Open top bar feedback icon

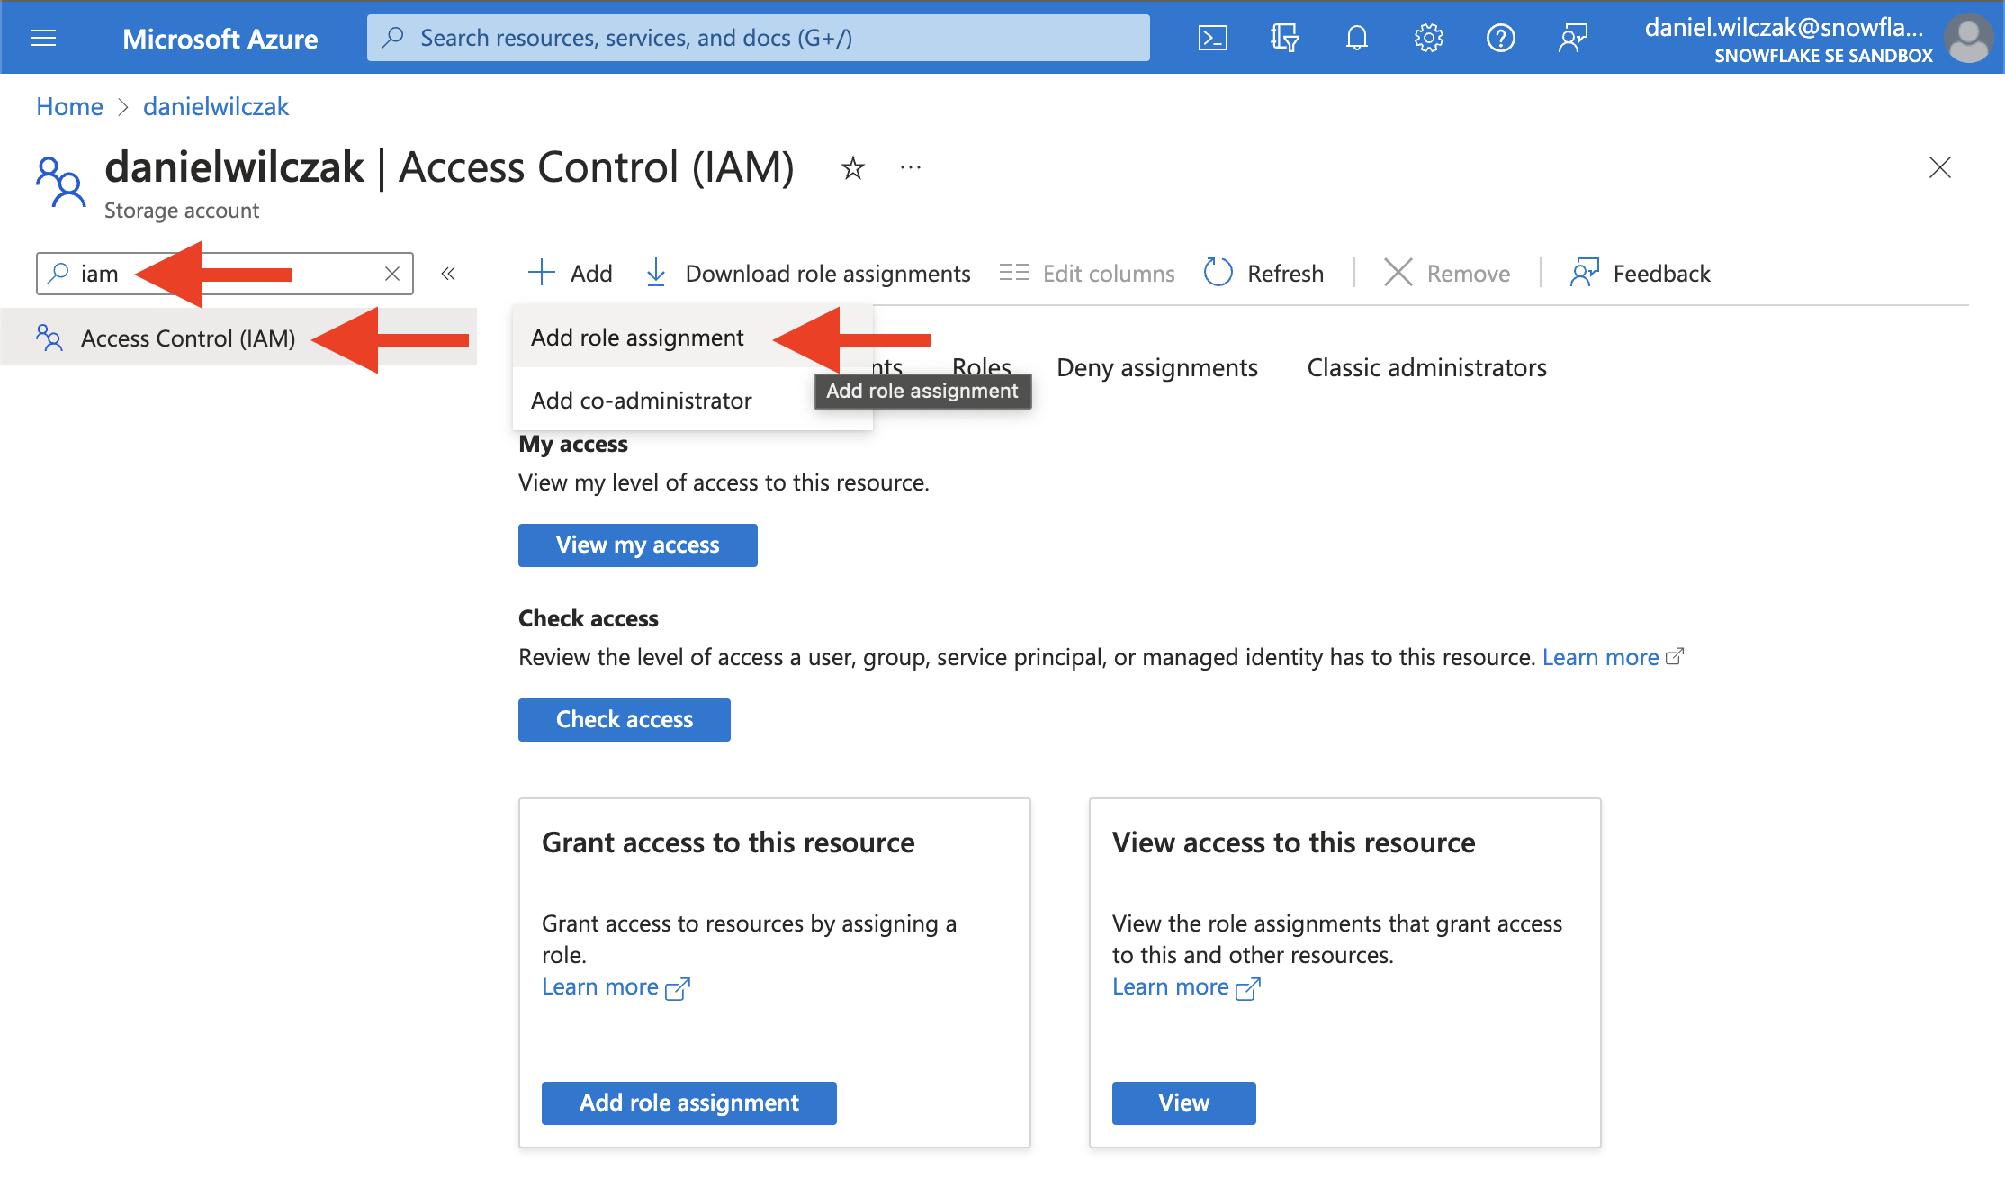(1572, 38)
